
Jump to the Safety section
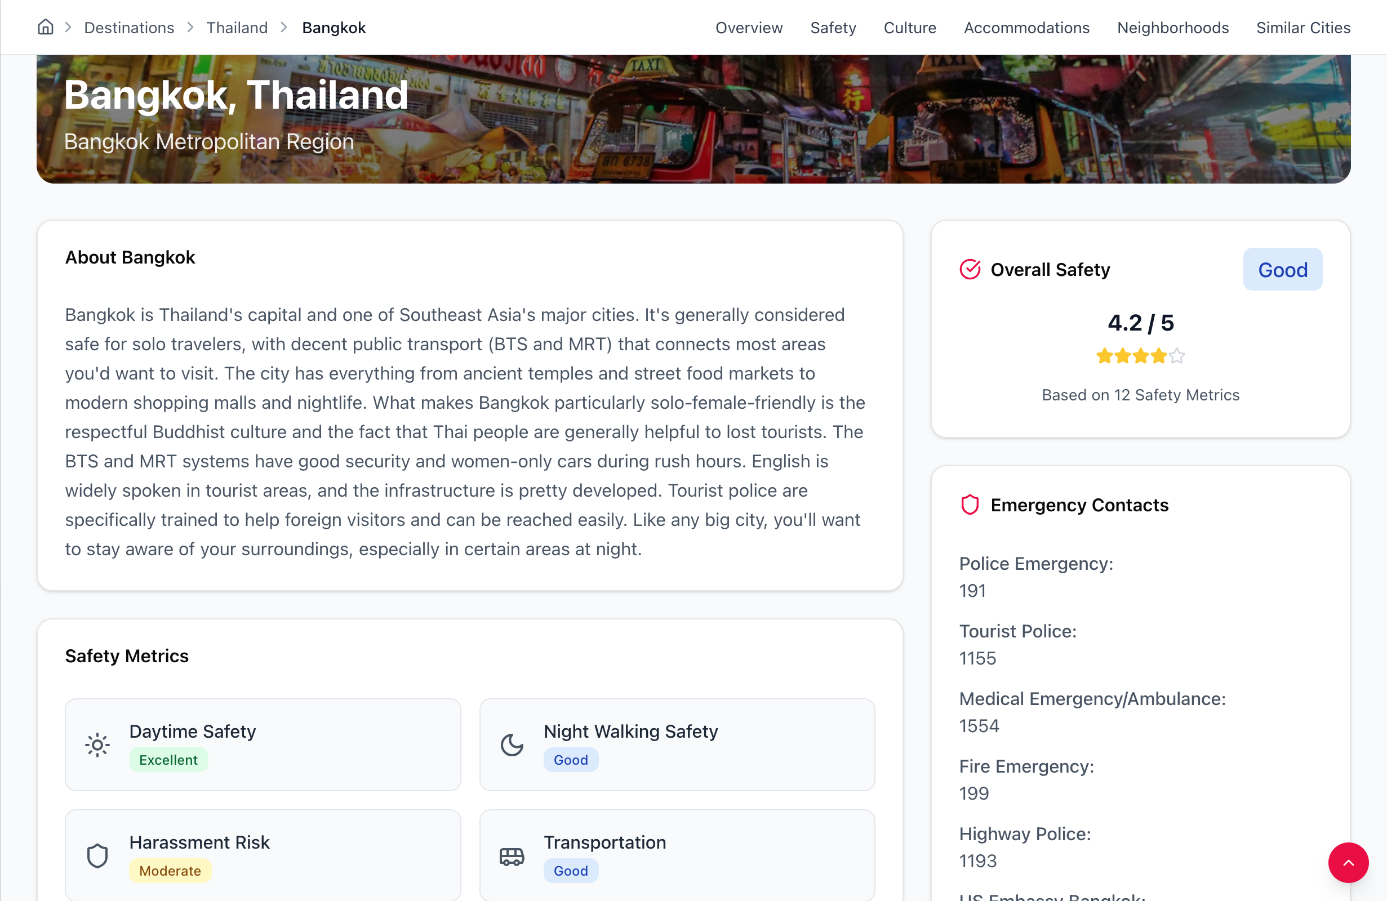point(833,28)
